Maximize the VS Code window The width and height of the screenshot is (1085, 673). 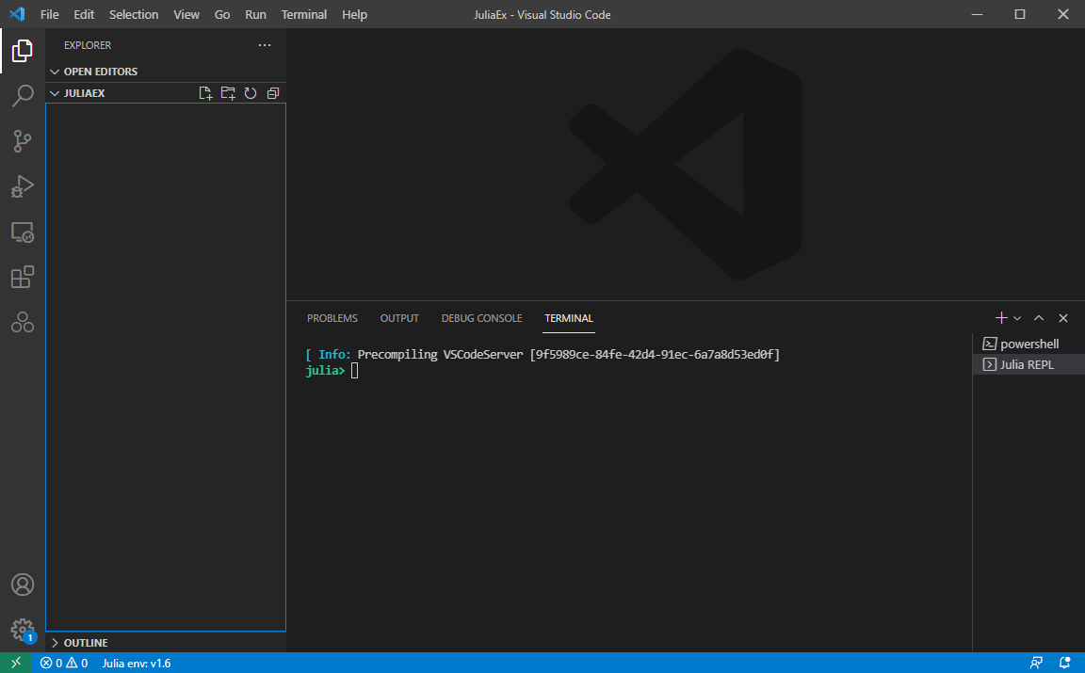(1020, 14)
